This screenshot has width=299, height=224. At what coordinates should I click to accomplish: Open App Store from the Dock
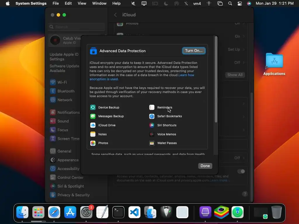point(70,212)
